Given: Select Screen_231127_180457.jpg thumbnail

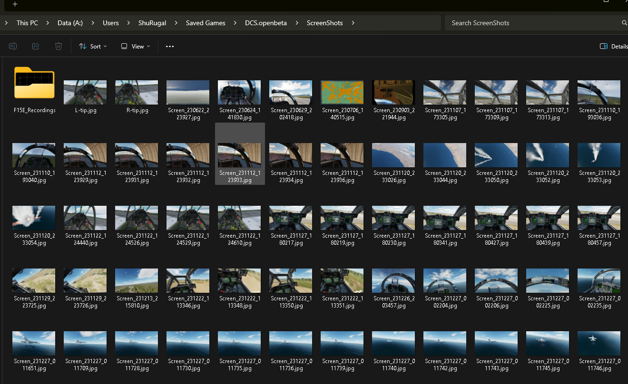Looking at the screenshot, I should coord(599,218).
